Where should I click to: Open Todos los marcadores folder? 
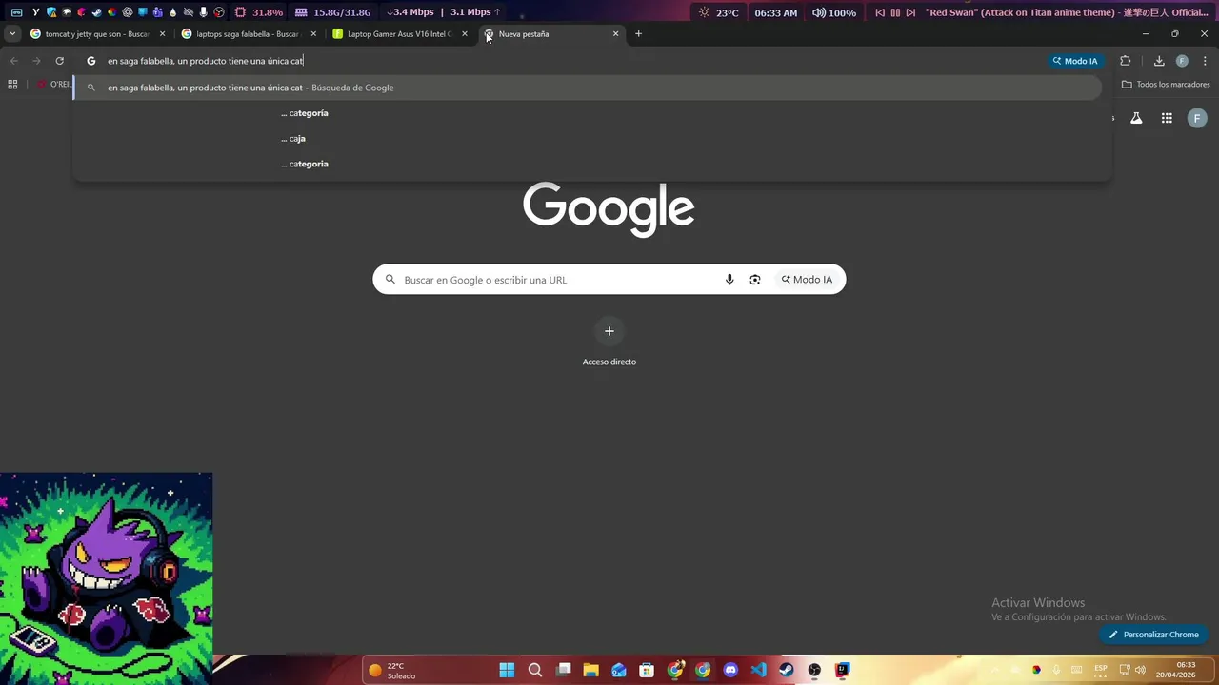1166,85
